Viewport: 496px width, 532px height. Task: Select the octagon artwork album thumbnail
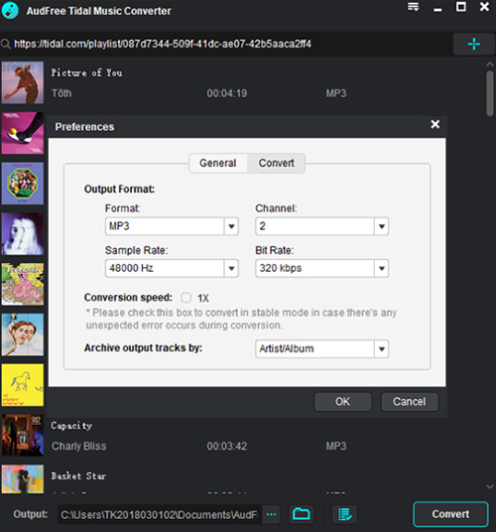(x=23, y=184)
